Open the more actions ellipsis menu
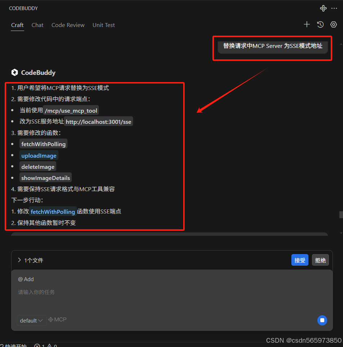343x347 pixels. (334, 8)
